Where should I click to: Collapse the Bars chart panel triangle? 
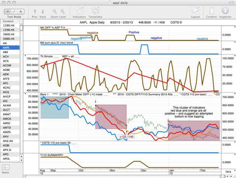coord(25,94)
